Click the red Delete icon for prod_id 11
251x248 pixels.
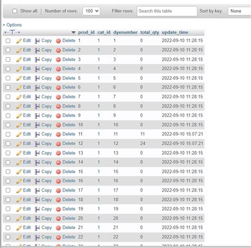58,134
